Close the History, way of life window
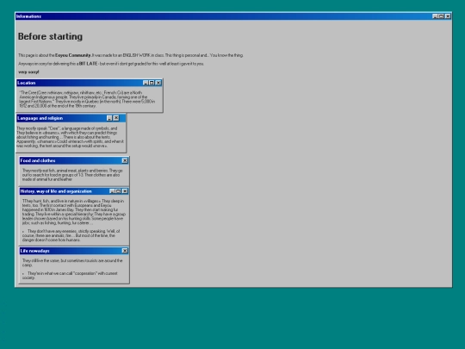Viewport: 465px width, 349px height. 125,191
